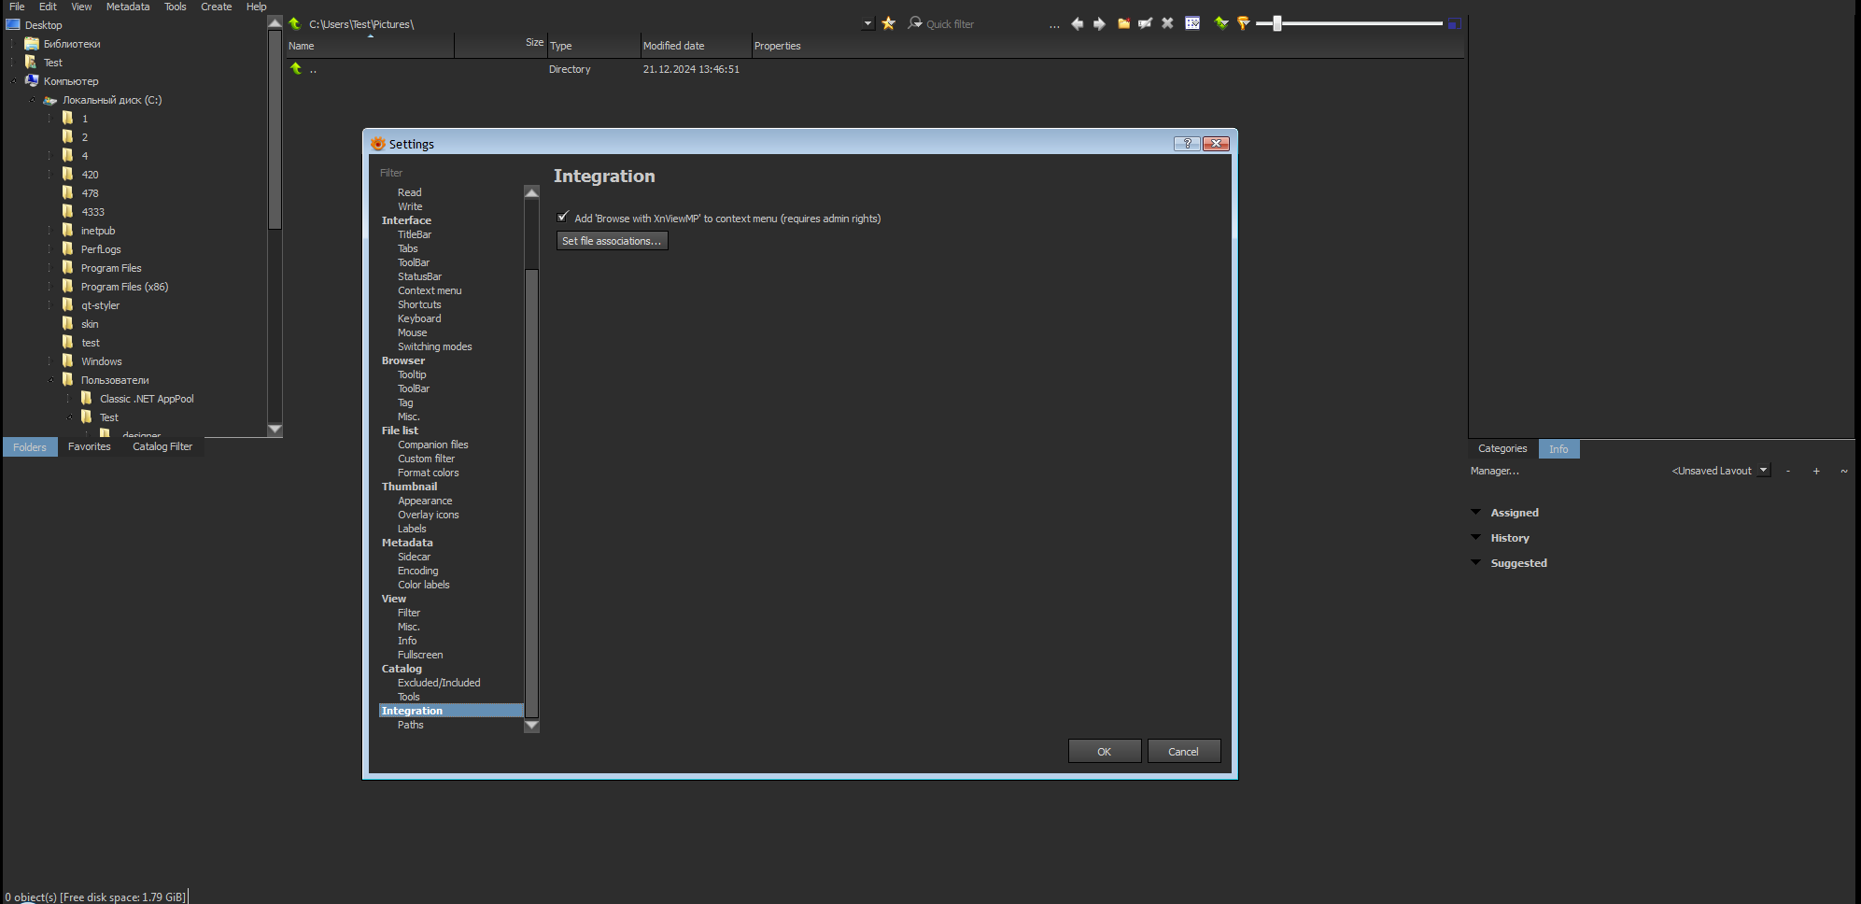Click the Rename icon in toolbar
Image resolution: width=1861 pixels, height=904 pixels.
pos(1145,23)
